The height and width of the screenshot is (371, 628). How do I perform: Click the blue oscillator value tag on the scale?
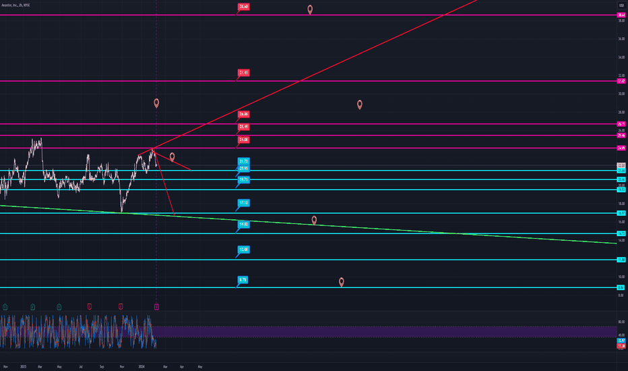[621, 341]
